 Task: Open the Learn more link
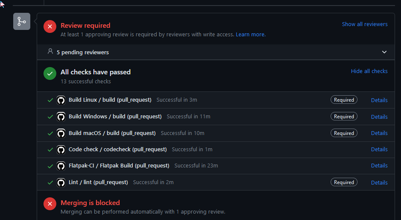[250, 35]
